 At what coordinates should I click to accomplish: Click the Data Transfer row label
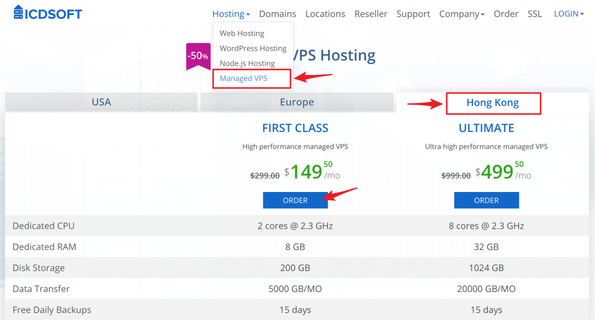click(41, 289)
